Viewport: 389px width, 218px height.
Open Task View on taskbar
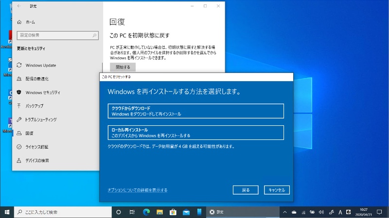tap(132, 212)
